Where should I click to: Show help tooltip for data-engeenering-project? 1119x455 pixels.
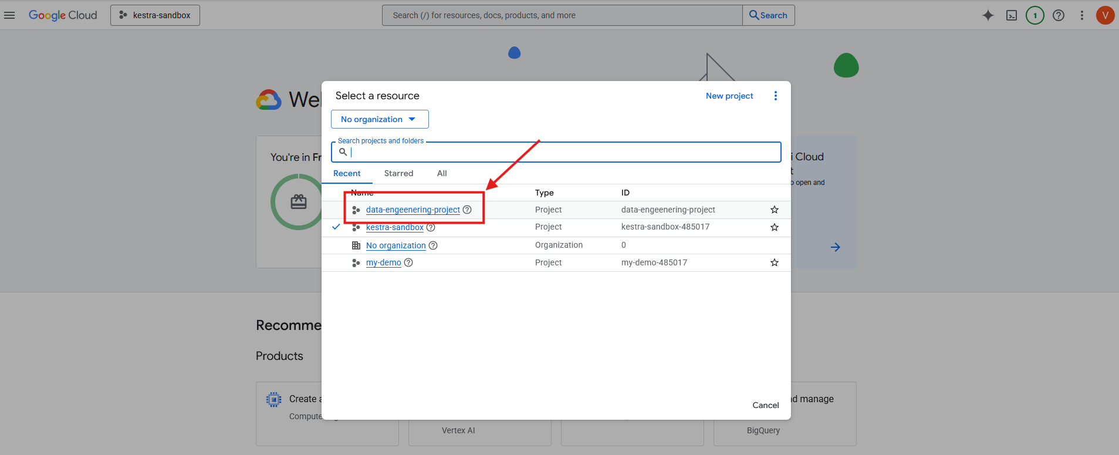[467, 210]
